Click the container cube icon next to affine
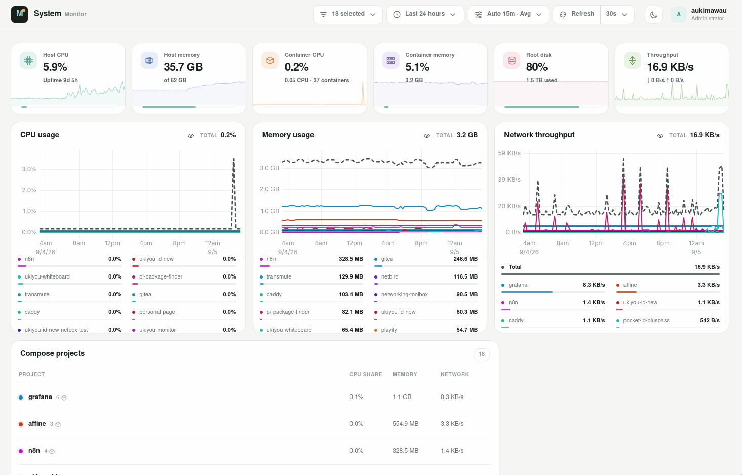 tap(58, 424)
